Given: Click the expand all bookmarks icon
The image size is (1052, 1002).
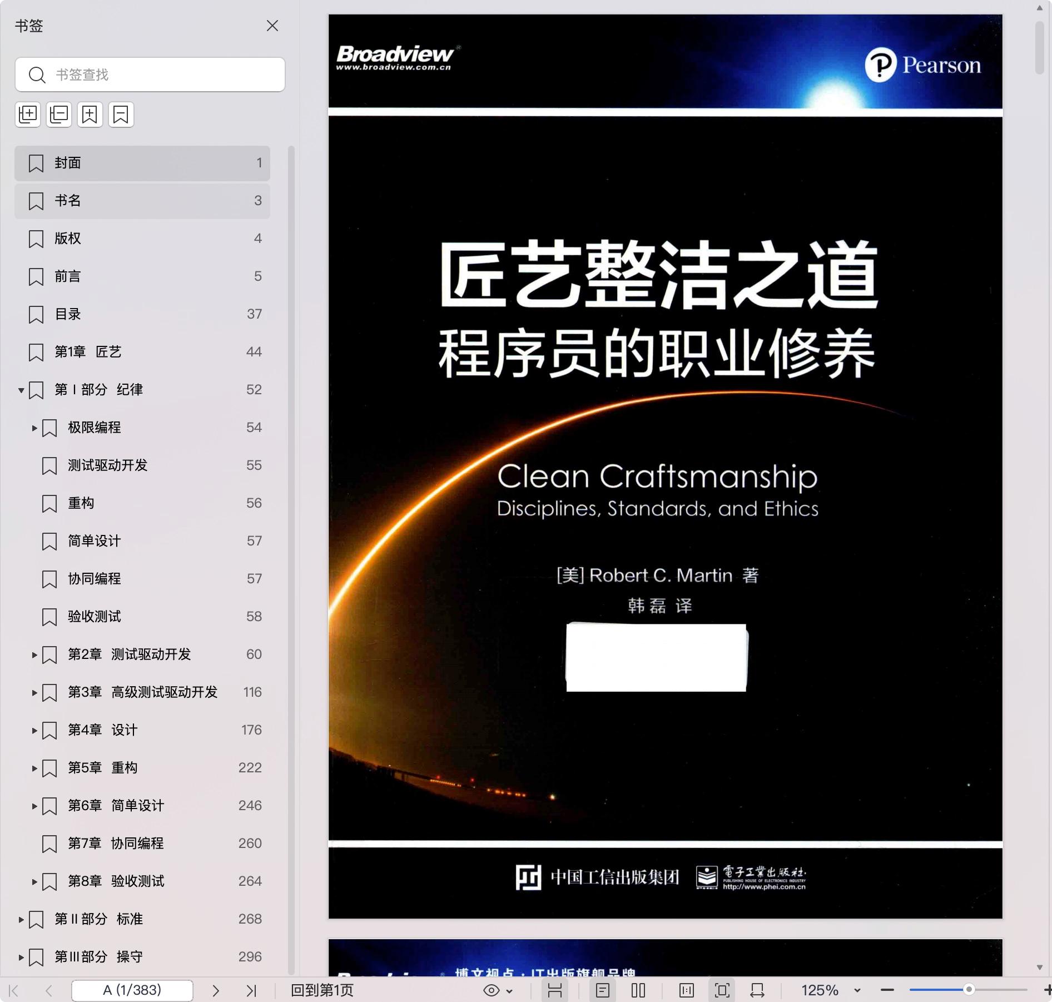Looking at the screenshot, I should (28, 115).
